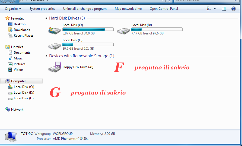Screen dimensions: 242x146
Task: Open the view options dropdown arrow
Action: [x=215, y=9]
